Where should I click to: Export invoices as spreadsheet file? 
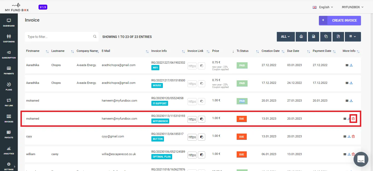click(313, 37)
